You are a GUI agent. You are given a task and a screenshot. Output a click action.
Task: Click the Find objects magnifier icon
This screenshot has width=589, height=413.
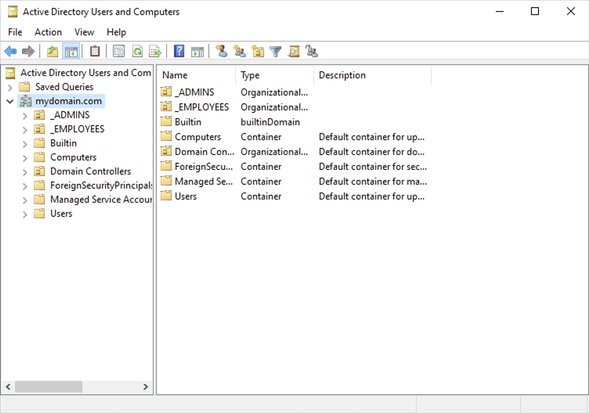294,51
